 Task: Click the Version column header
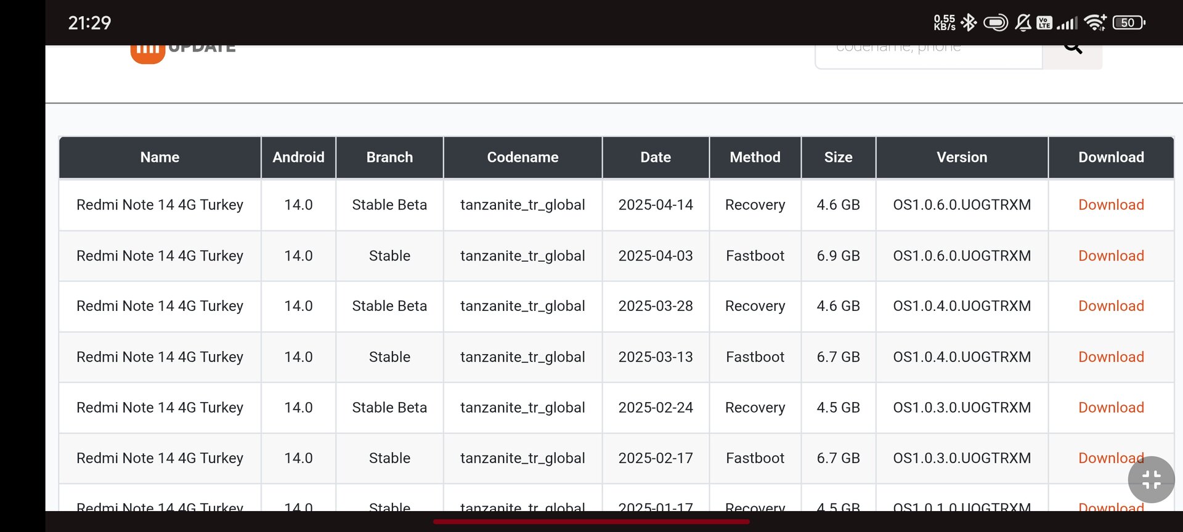(x=962, y=158)
